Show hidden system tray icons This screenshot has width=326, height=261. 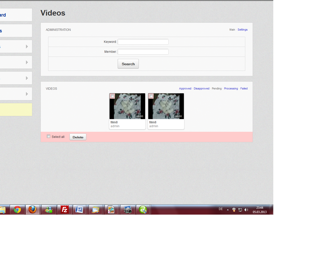point(228,210)
